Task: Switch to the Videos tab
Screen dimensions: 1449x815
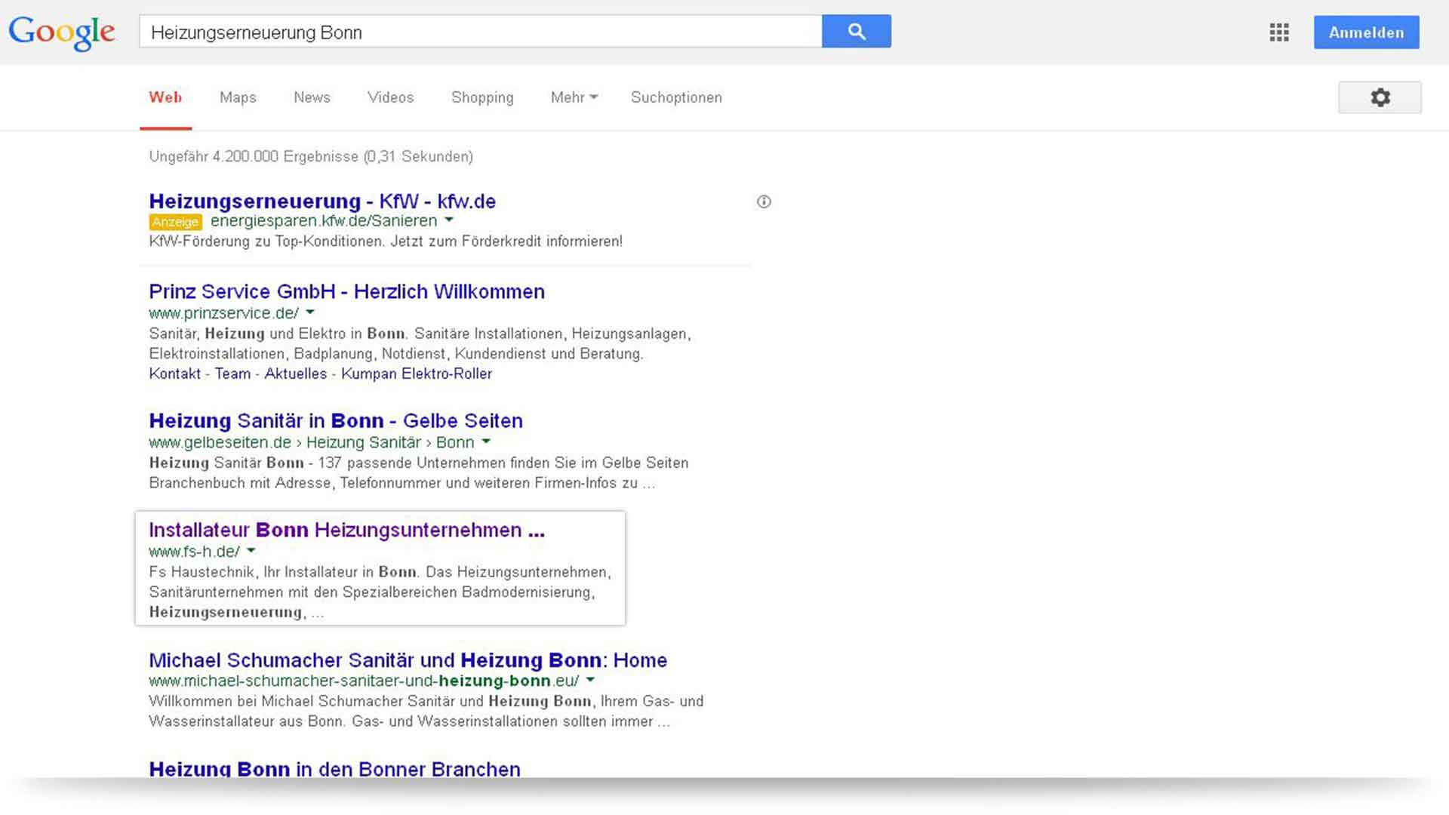Action: (390, 97)
